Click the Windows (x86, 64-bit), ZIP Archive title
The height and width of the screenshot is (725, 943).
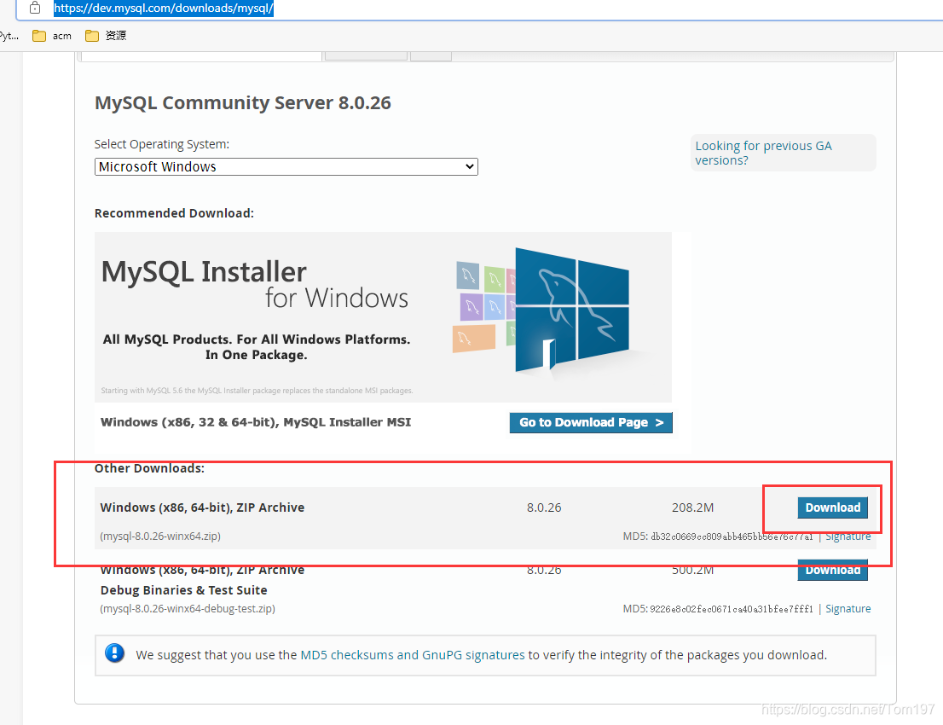point(202,507)
